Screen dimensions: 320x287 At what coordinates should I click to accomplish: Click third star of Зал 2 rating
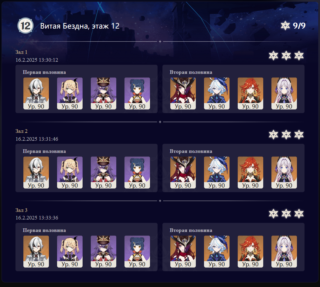coord(299,135)
